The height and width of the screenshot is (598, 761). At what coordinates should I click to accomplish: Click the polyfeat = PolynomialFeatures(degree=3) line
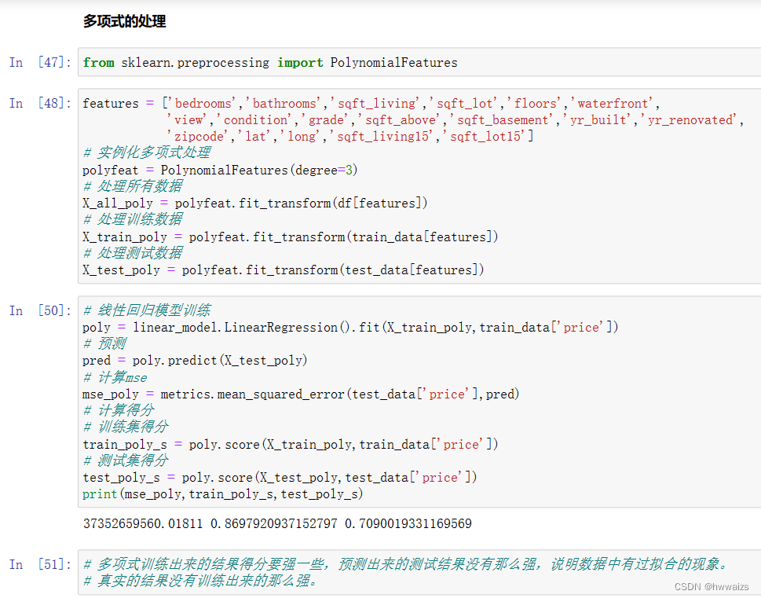point(220,170)
